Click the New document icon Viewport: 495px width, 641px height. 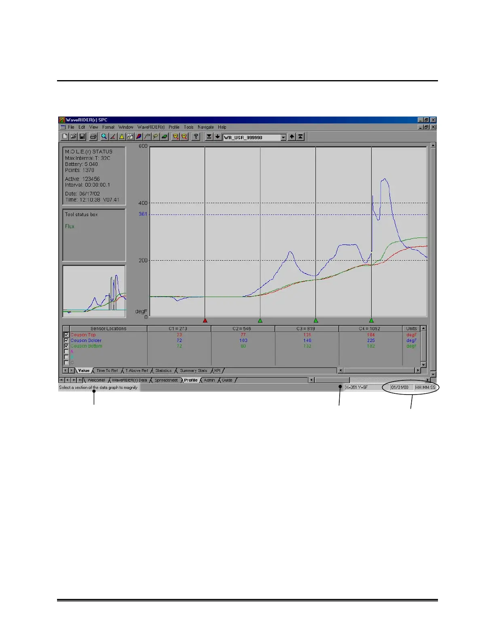coord(65,137)
